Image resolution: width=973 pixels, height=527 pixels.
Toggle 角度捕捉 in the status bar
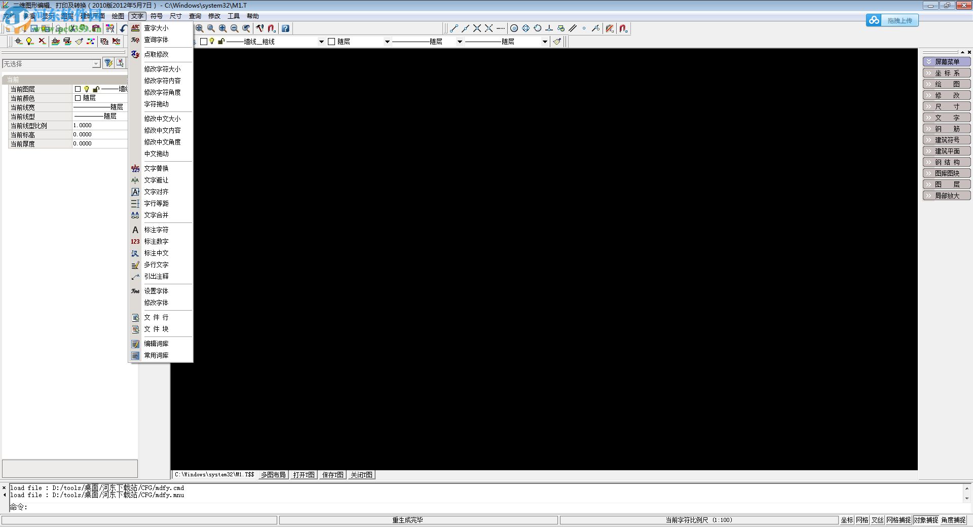[953, 520]
